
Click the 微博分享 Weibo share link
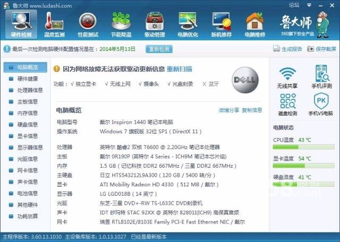click(x=229, y=110)
